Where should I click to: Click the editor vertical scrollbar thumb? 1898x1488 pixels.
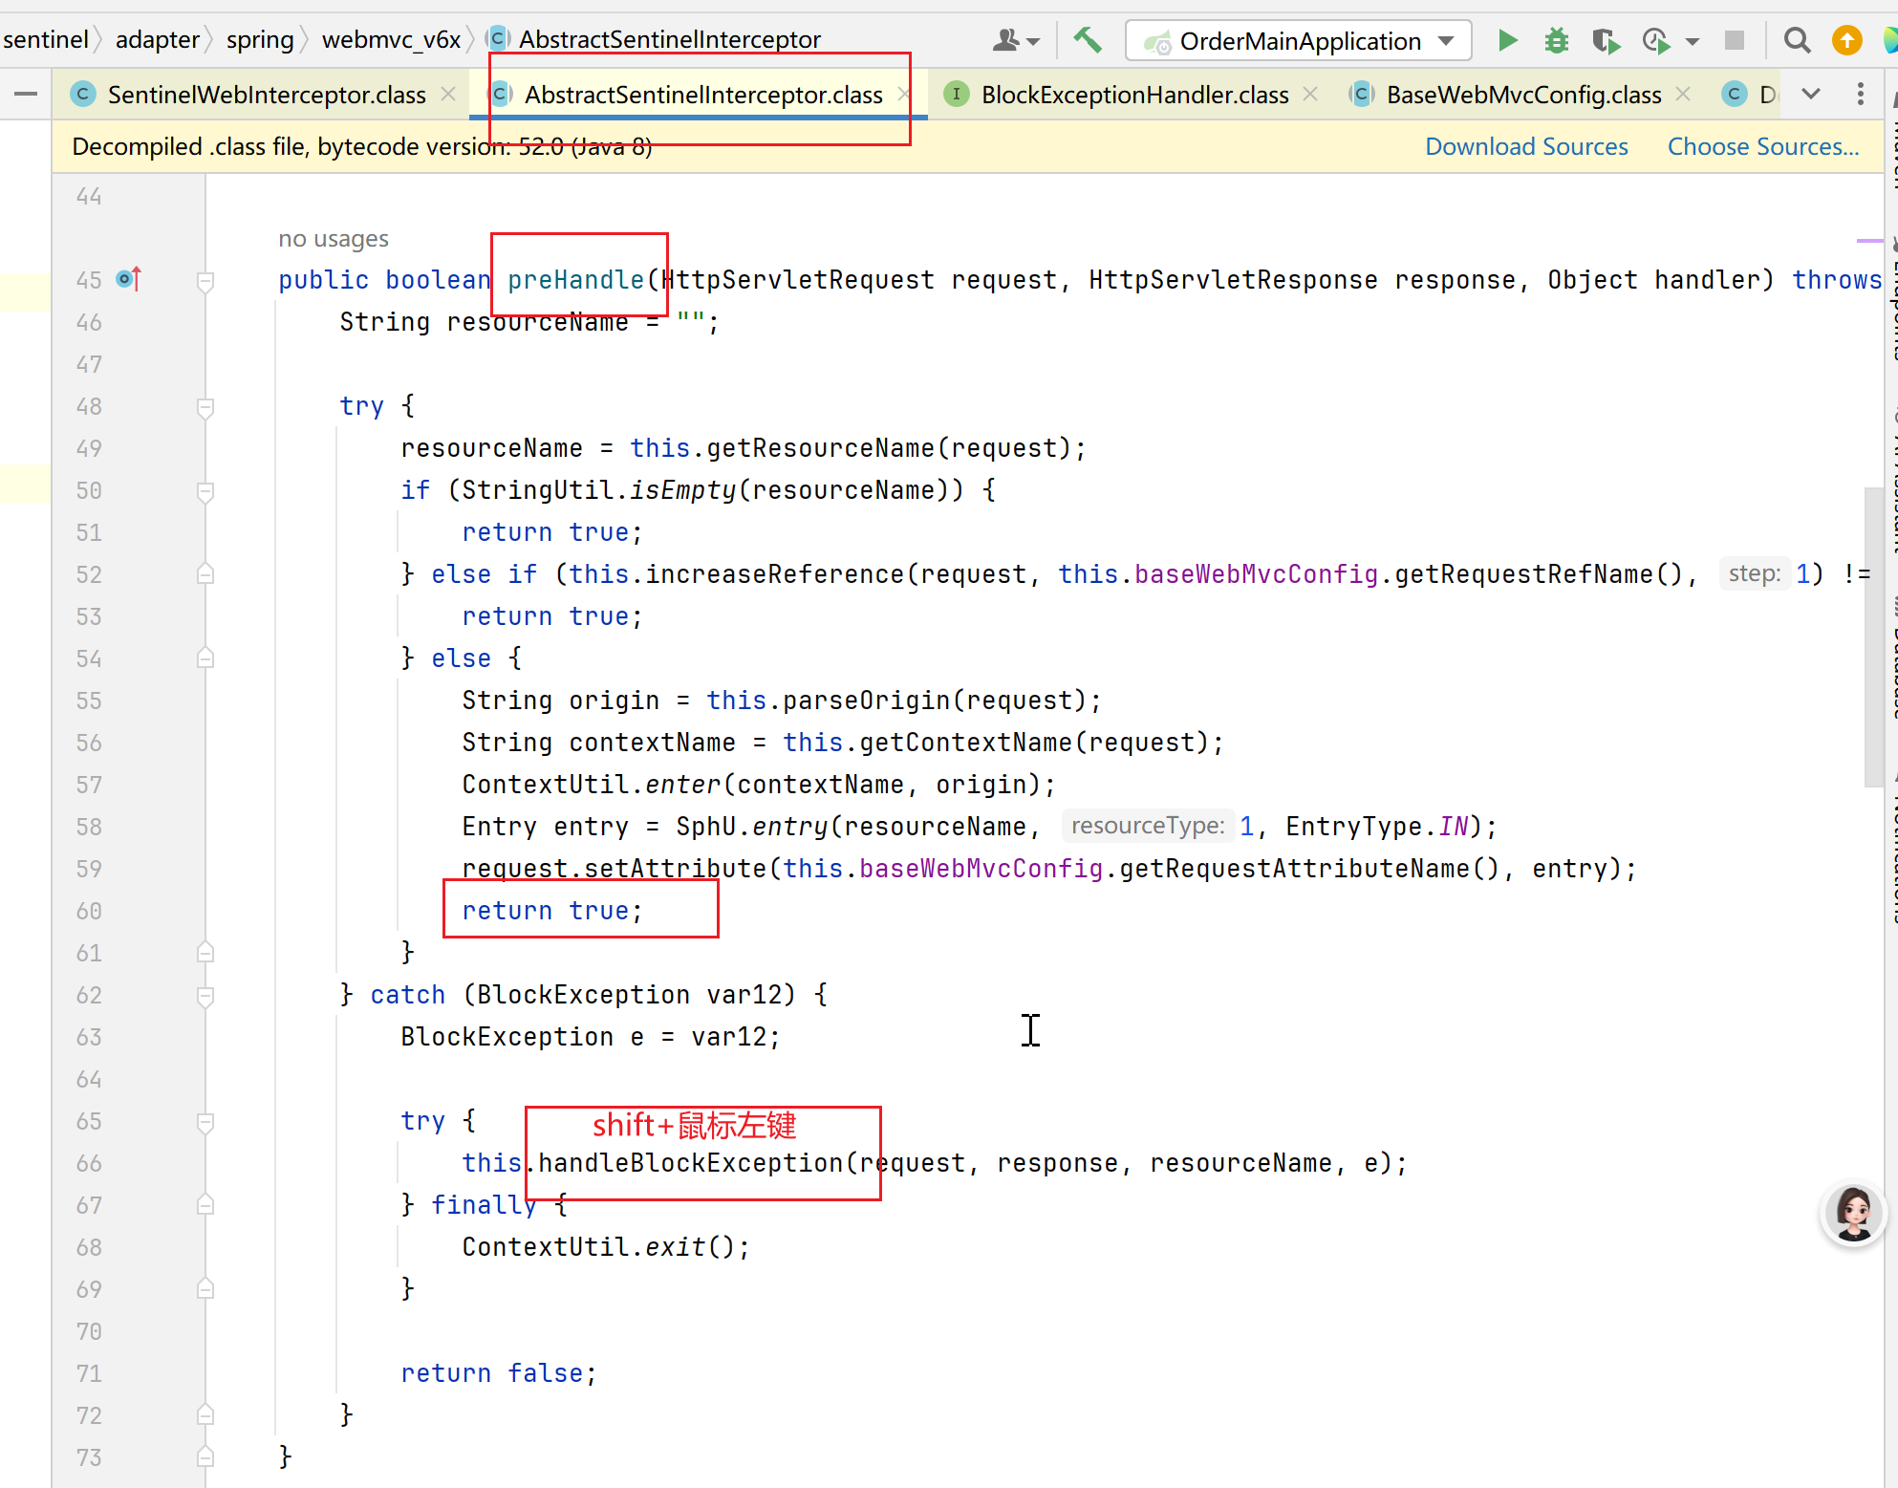tap(1873, 636)
